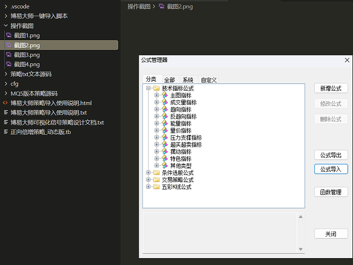The width and height of the screenshot is (353, 265).
Task: Select file name 截图4.png
Action: point(27,65)
